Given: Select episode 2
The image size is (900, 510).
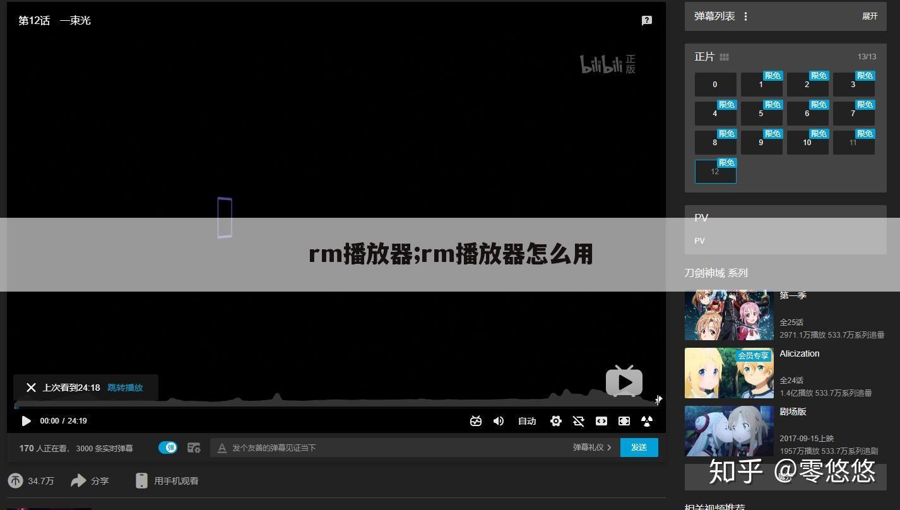Looking at the screenshot, I should click(x=807, y=85).
